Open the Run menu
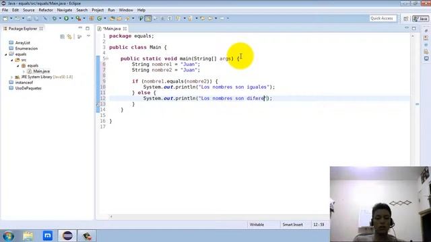Screen dimensions: 431x242 coord(111,10)
